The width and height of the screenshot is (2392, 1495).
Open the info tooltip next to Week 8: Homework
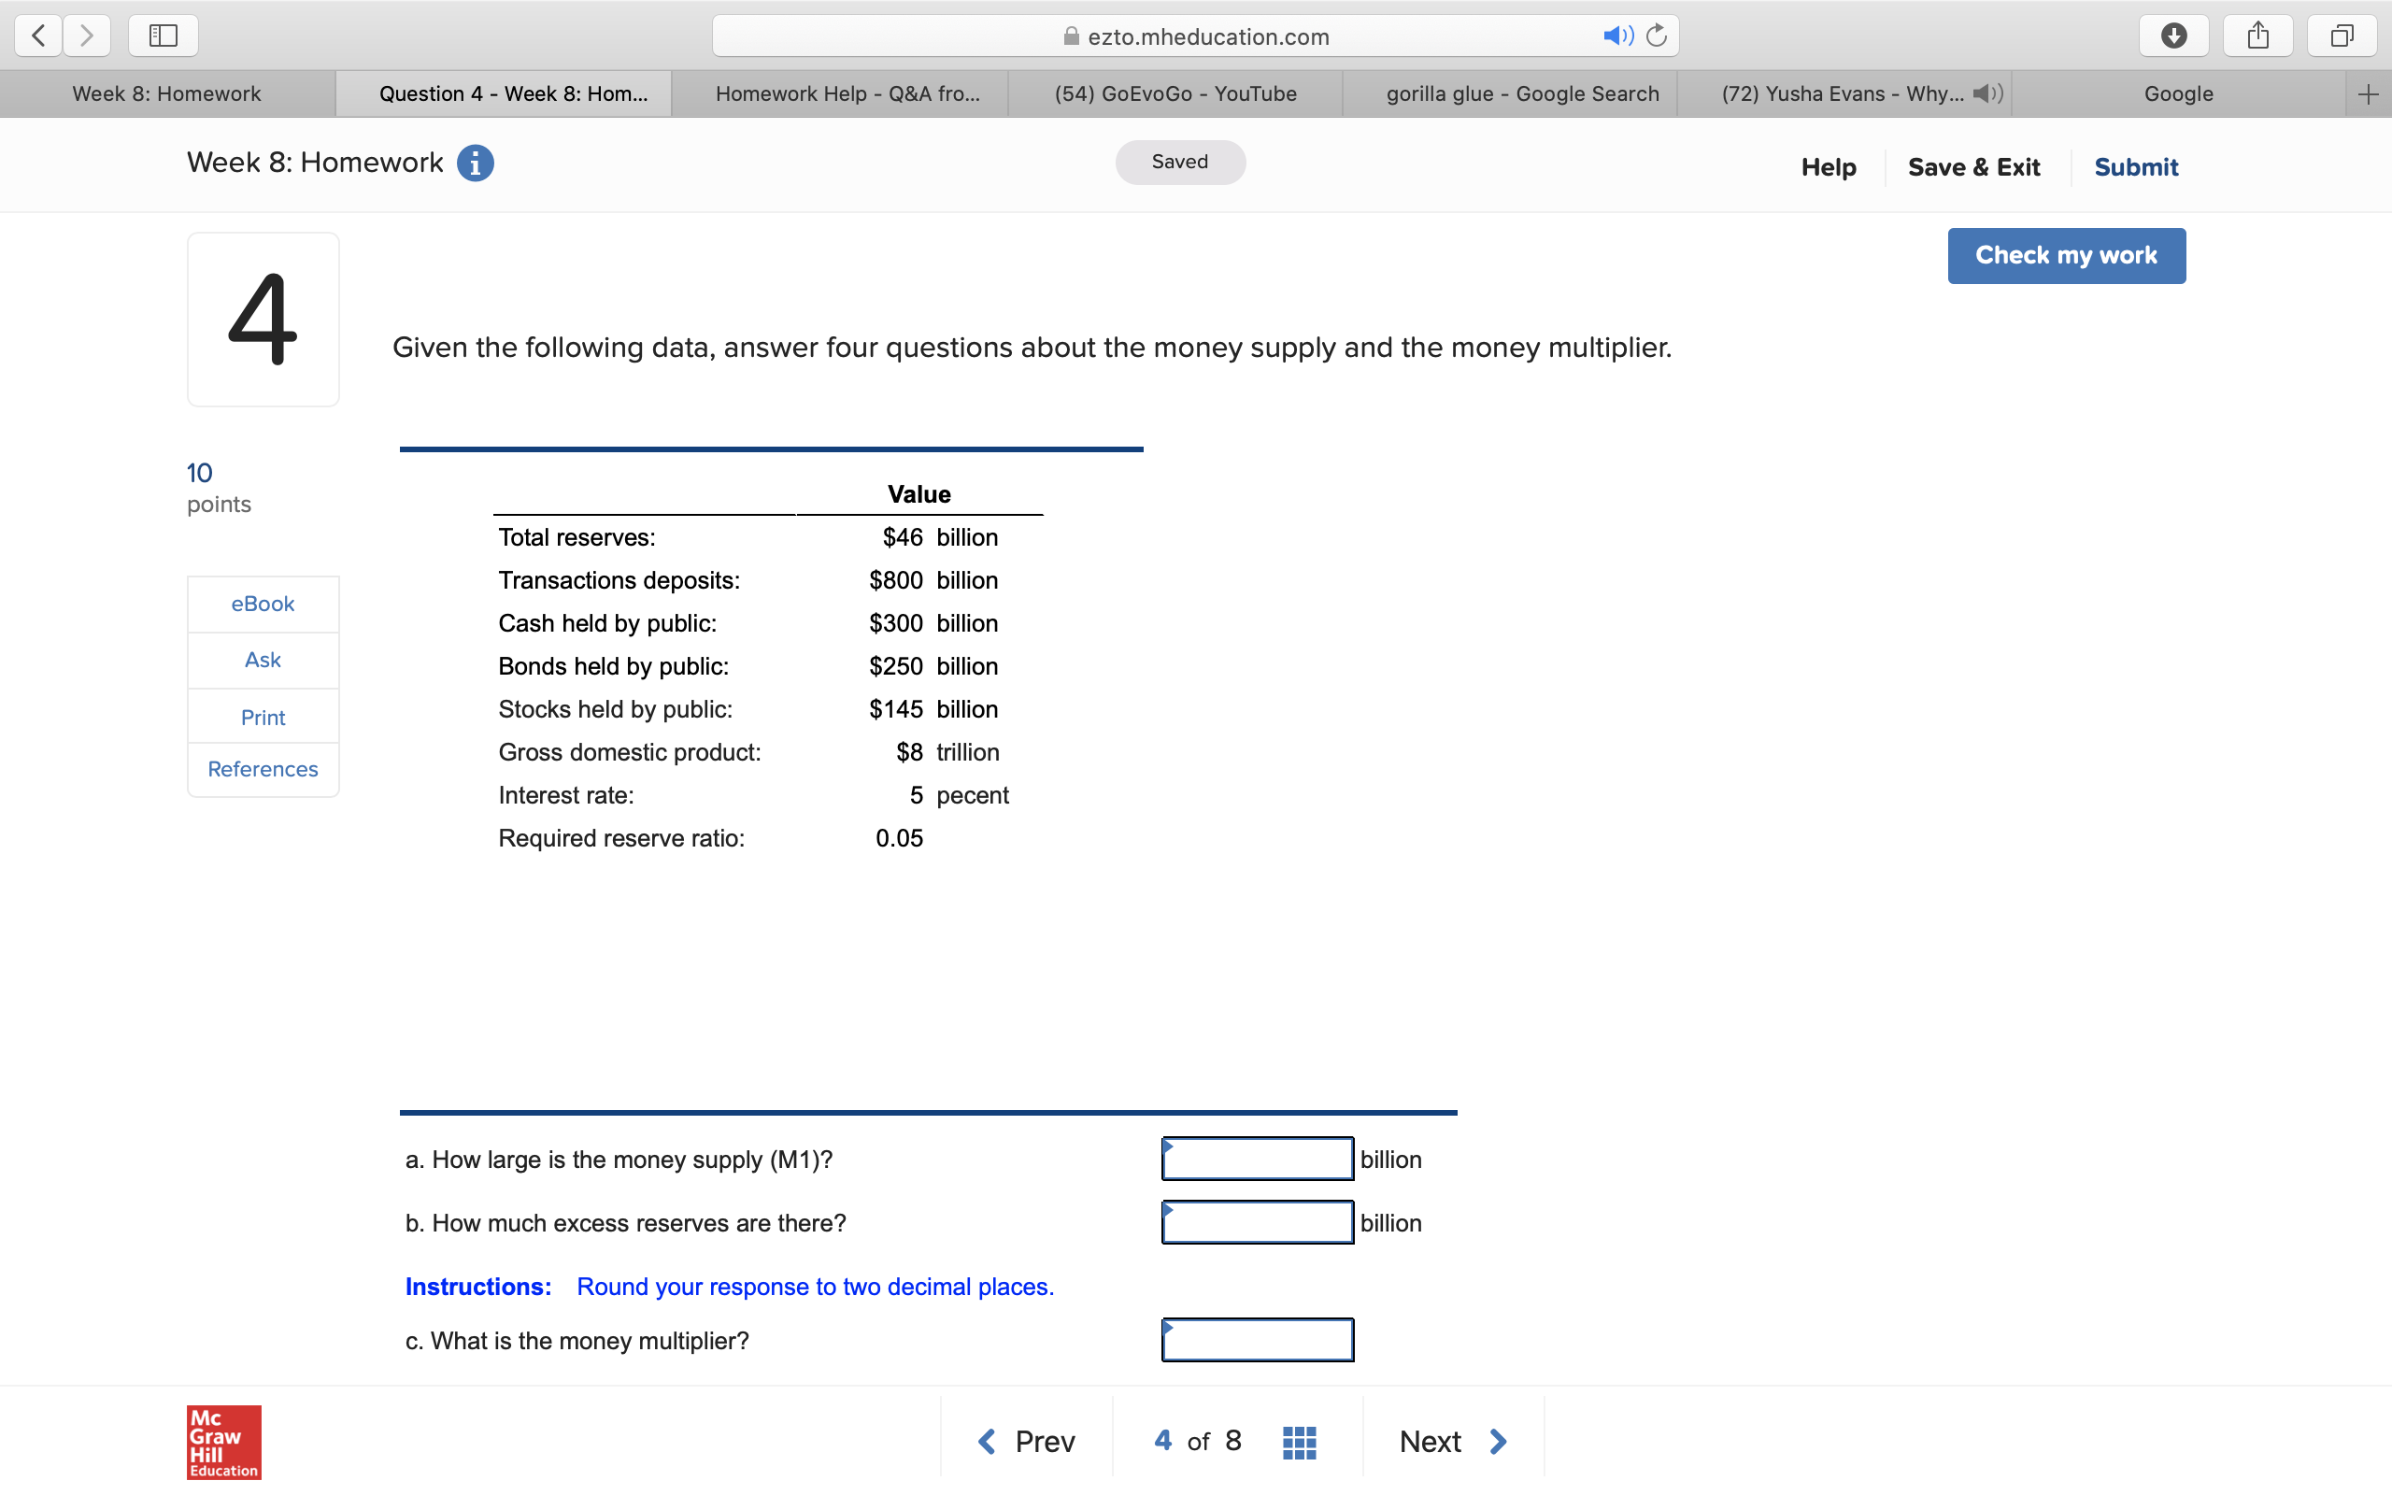point(476,163)
